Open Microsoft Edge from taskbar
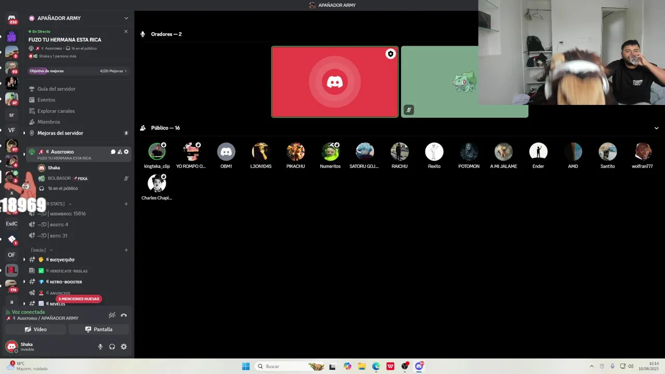The width and height of the screenshot is (665, 374). (x=376, y=366)
